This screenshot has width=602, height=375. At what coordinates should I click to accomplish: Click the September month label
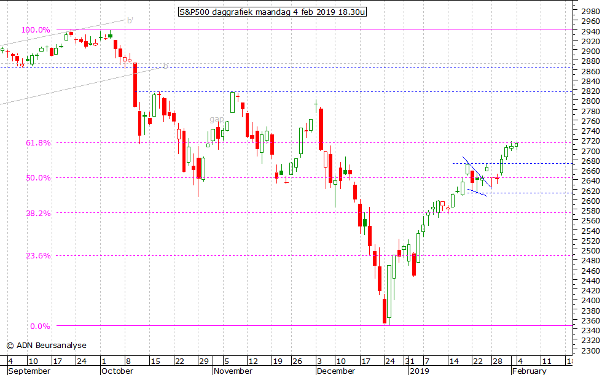coord(29,371)
